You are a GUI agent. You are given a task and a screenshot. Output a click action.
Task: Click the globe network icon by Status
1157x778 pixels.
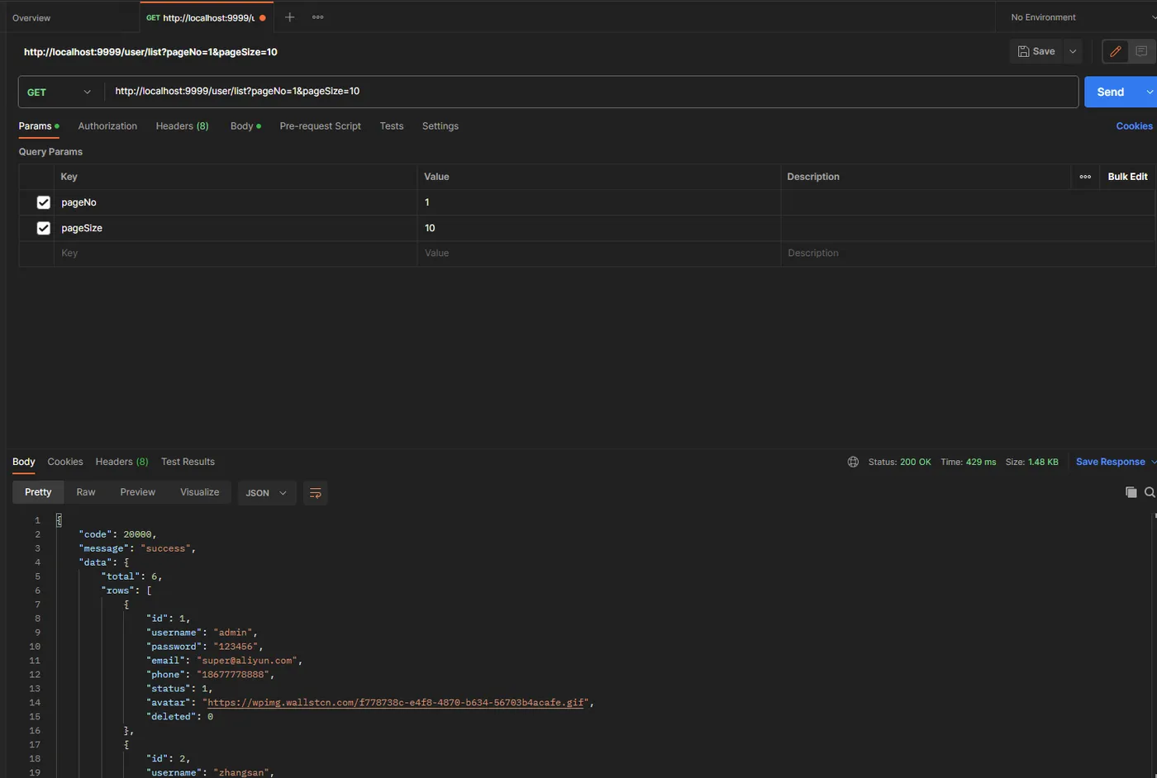(853, 462)
